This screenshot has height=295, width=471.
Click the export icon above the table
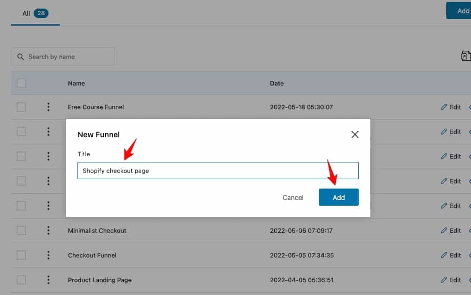466,56
